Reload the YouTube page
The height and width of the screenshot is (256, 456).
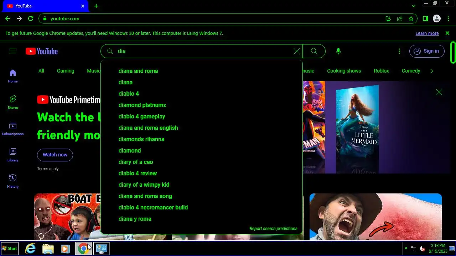click(x=31, y=18)
